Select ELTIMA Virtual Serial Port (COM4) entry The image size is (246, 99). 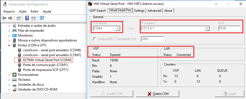47,60
